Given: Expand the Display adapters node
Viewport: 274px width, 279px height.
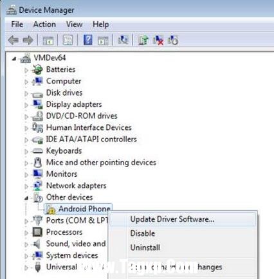Looking at the screenshot, I should pos(26,105).
